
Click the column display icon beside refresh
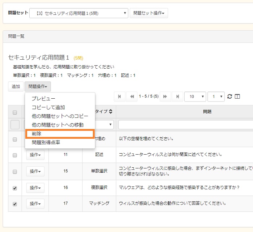tap(237, 96)
